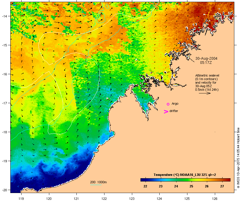The width and height of the screenshot is (242, 201).
Task: Click longitude axis label 122
Action: (x=104, y=199)
